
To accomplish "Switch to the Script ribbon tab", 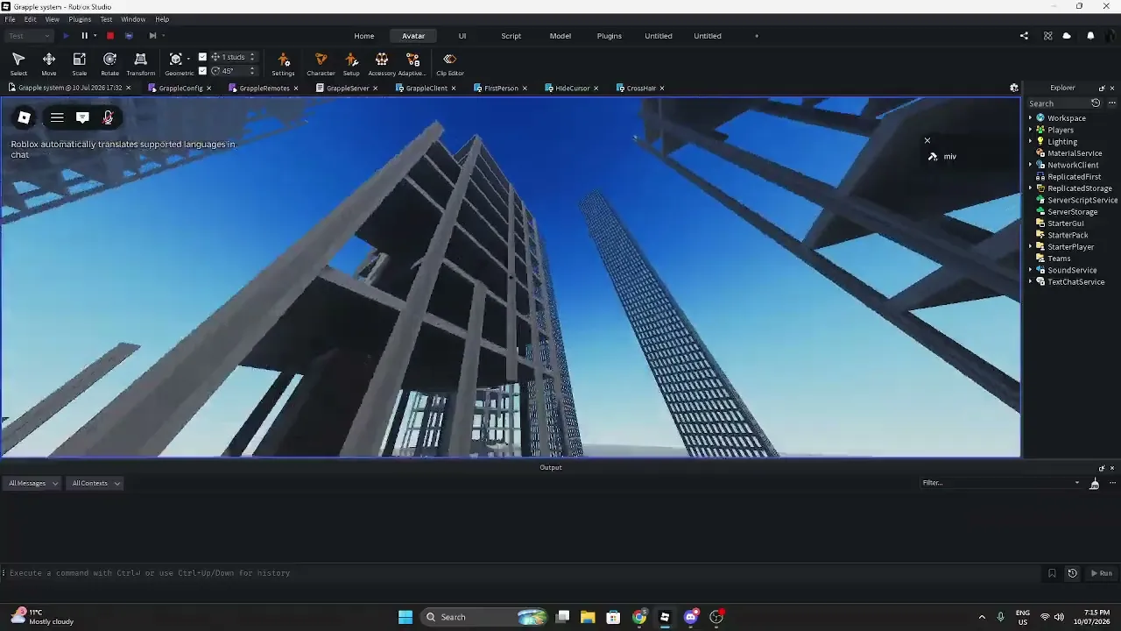I will [511, 36].
